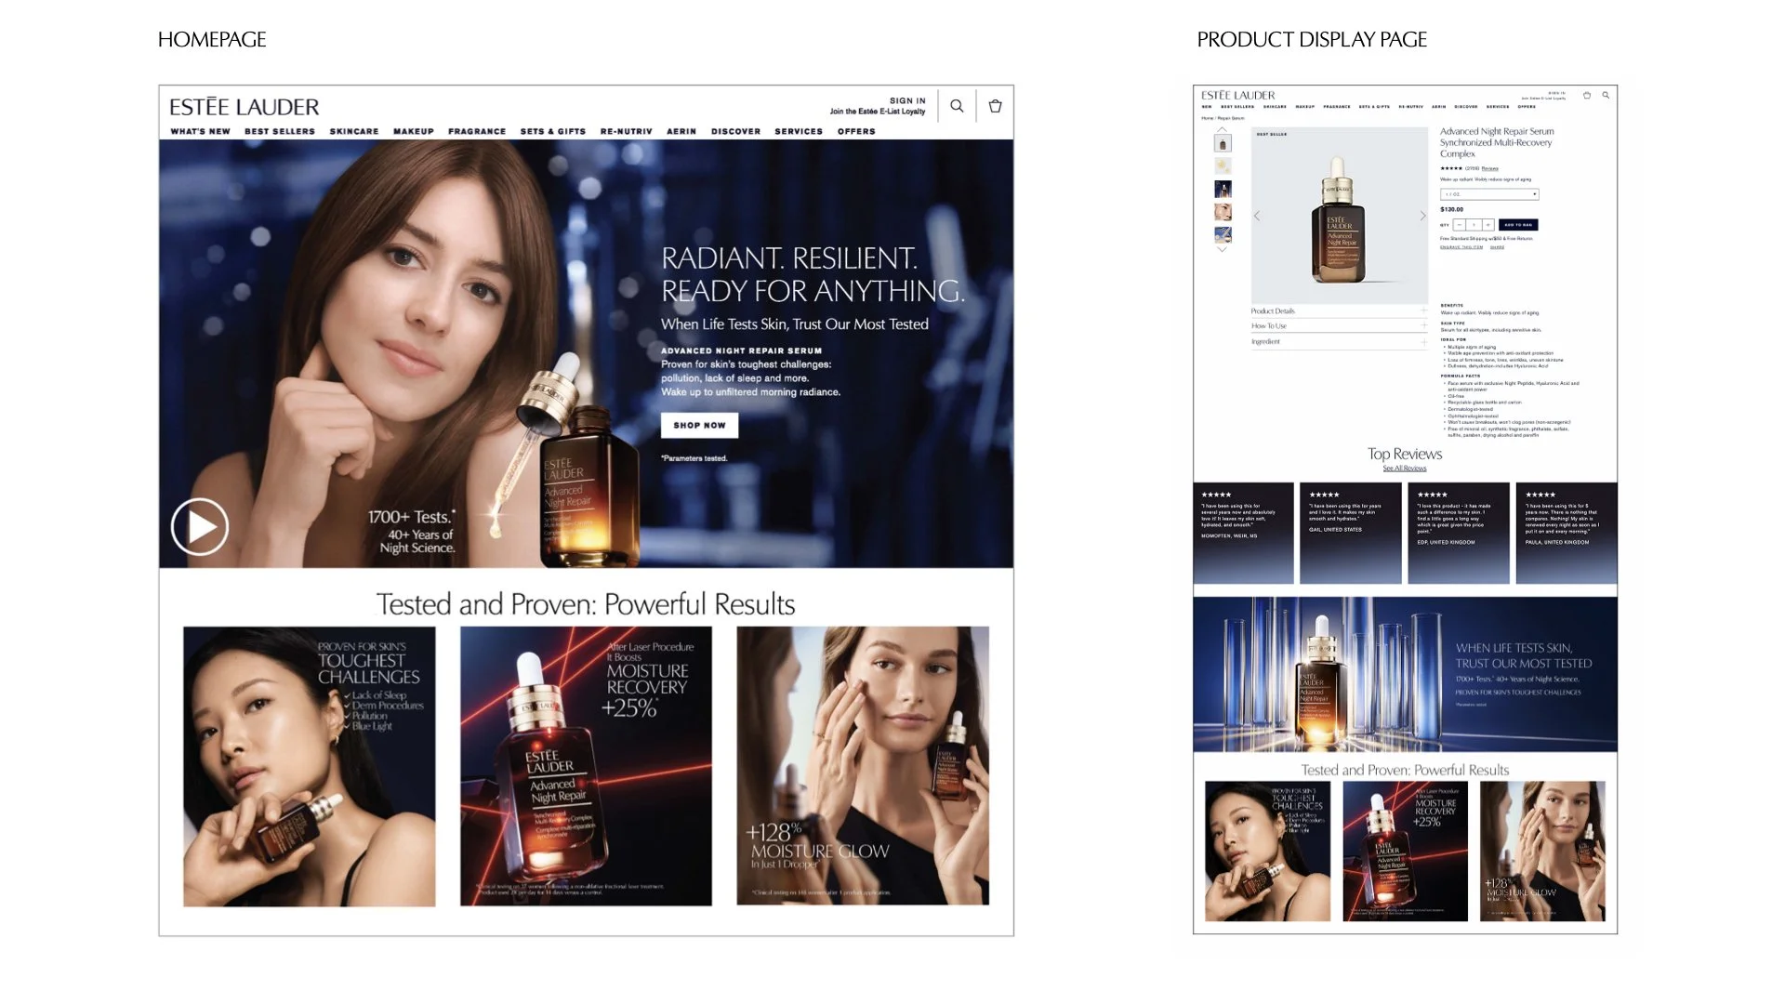Click the Shop Now button in the hero banner
Image resolution: width=1785 pixels, height=1004 pixels.
click(x=699, y=425)
